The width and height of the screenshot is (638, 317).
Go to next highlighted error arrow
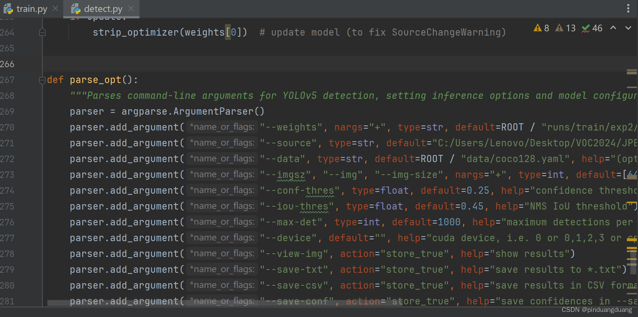628,28
